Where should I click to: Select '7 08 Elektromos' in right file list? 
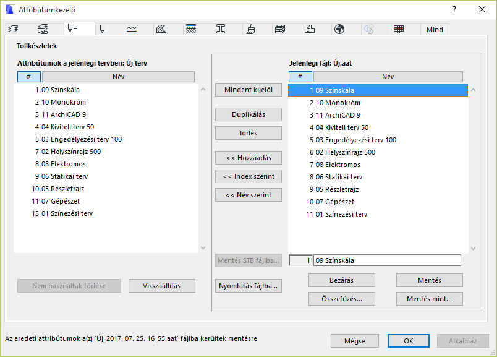[378, 165]
